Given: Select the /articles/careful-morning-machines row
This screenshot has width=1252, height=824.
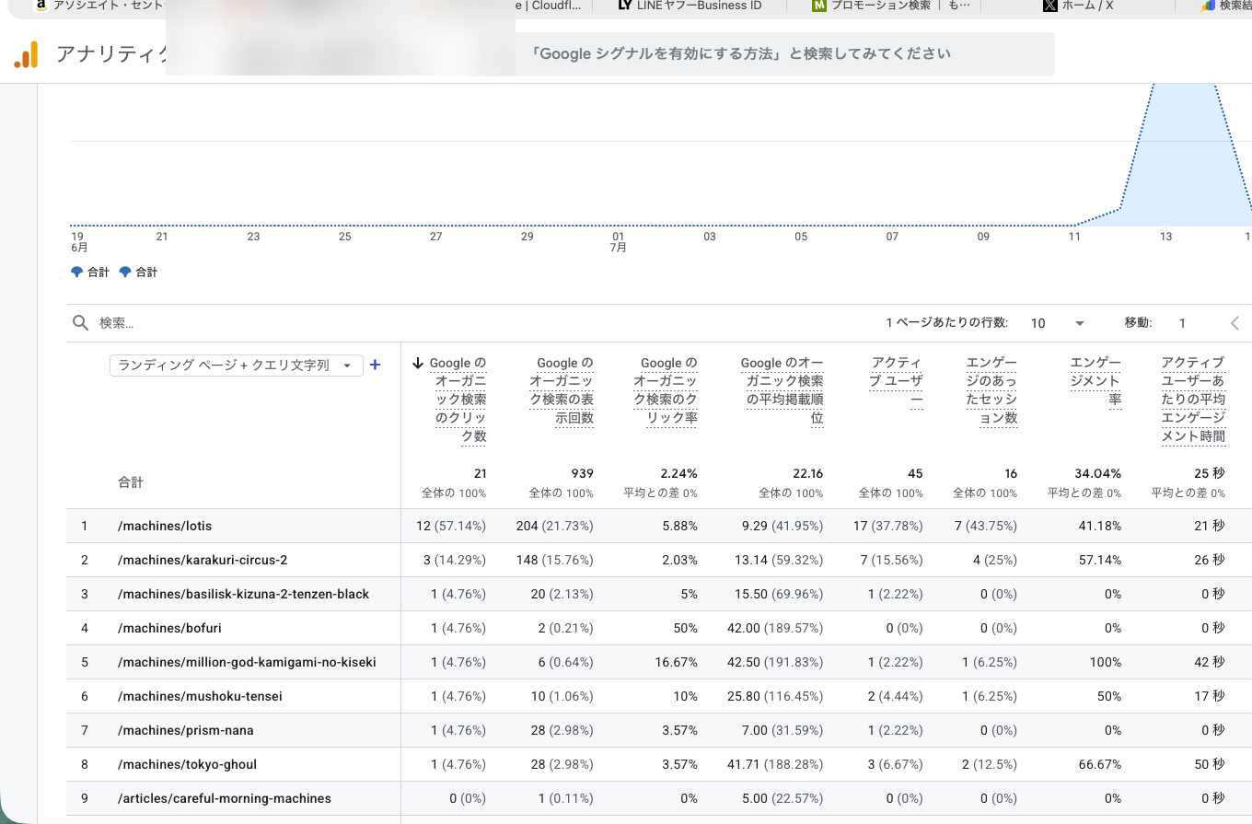Looking at the screenshot, I should point(659,798).
